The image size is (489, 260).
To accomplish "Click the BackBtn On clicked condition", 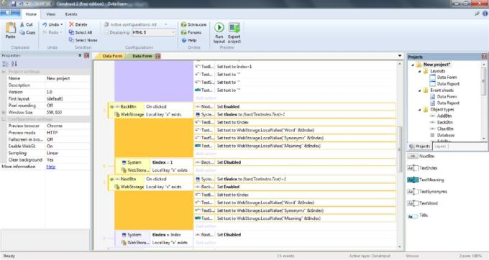I will tap(156, 107).
